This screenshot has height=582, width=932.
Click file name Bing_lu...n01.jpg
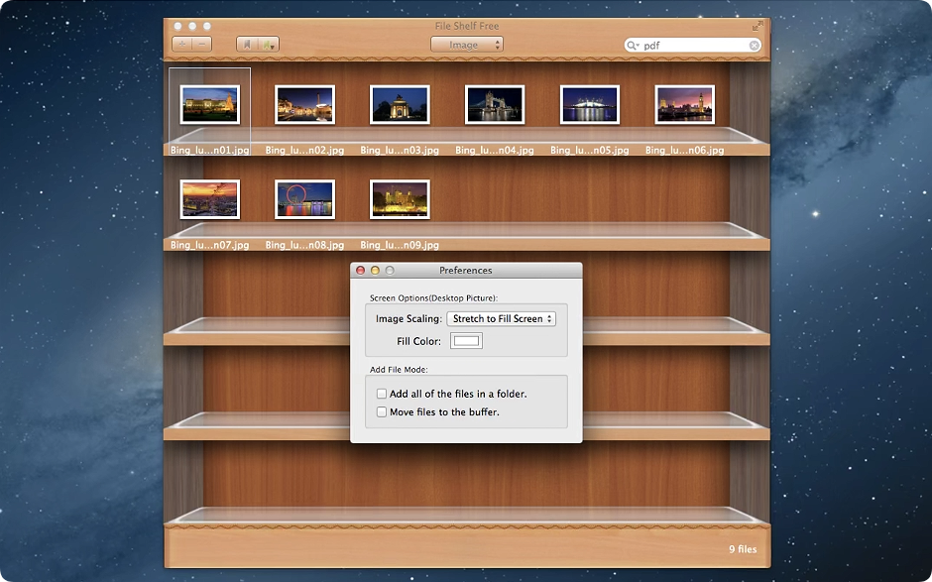pyautogui.click(x=210, y=150)
